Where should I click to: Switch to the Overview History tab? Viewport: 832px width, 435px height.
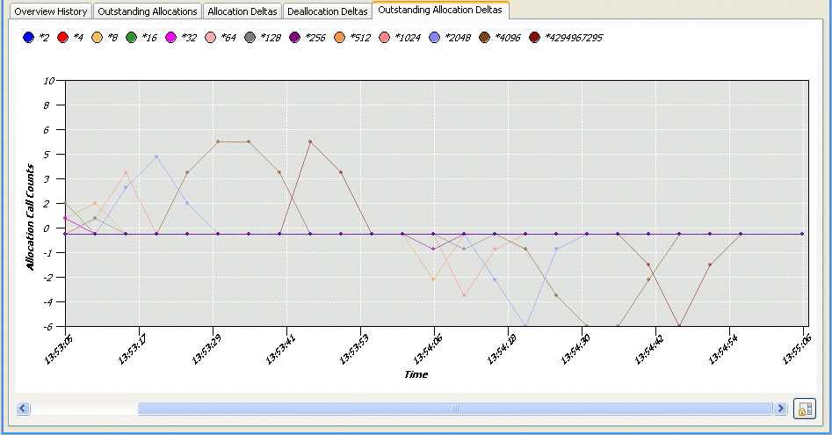coord(50,11)
